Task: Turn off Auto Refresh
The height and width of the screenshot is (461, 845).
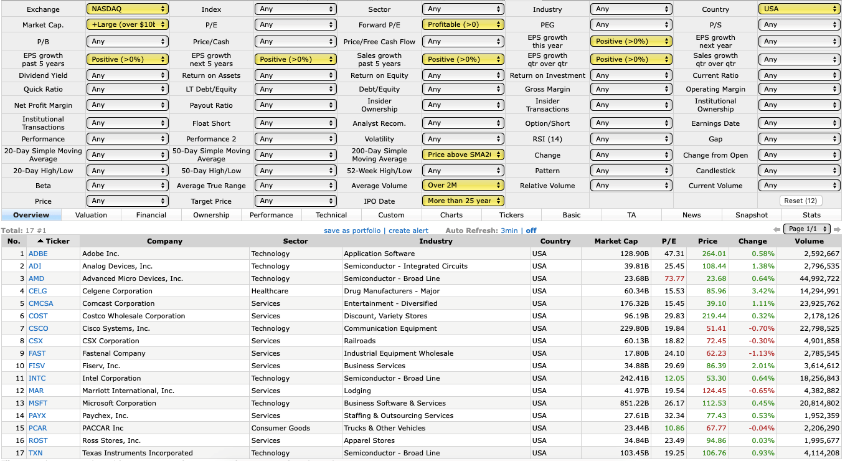Action: point(531,230)
